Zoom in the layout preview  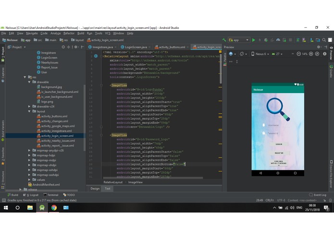click(311, 54)
